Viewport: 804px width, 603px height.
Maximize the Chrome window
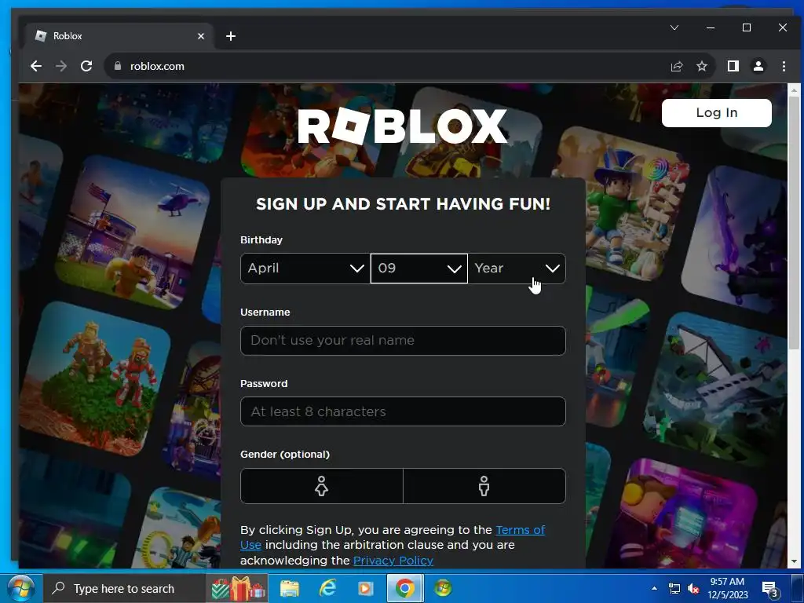pyautogui.click(x=747, y=27)
